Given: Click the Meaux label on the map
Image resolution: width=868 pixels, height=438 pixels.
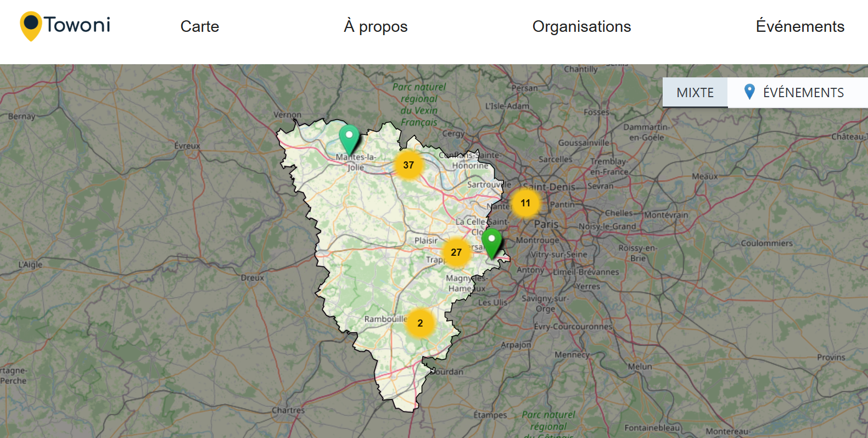Looking at the screenshot, I should click(x=704, y=176).
